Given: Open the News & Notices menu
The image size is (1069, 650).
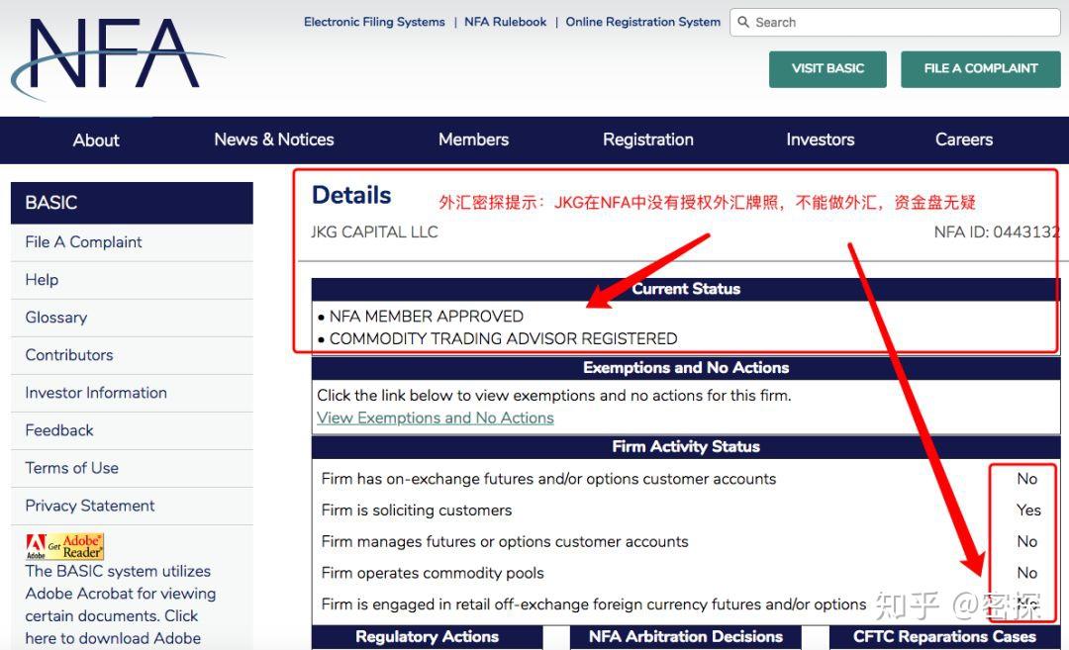Looking at the screenshot, I should [x=274, y=139].
